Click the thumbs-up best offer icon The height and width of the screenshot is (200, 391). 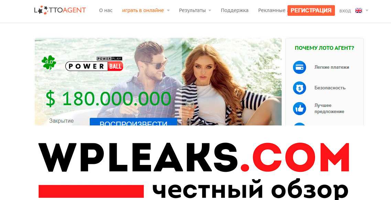(x=299, y=108)
